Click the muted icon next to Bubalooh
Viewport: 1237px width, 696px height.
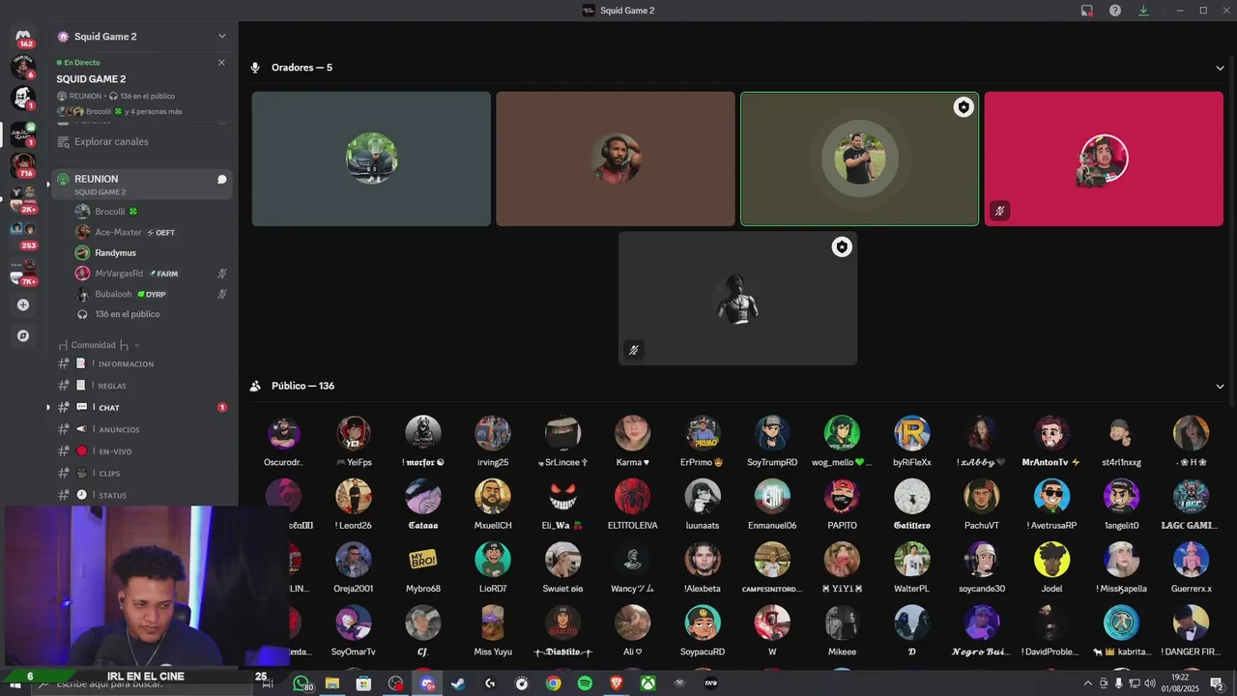click(x=221, y=294)
